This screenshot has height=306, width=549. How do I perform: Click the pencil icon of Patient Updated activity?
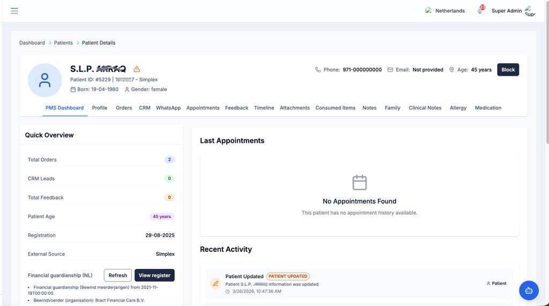pyautogui.click(x=216, y=284)
